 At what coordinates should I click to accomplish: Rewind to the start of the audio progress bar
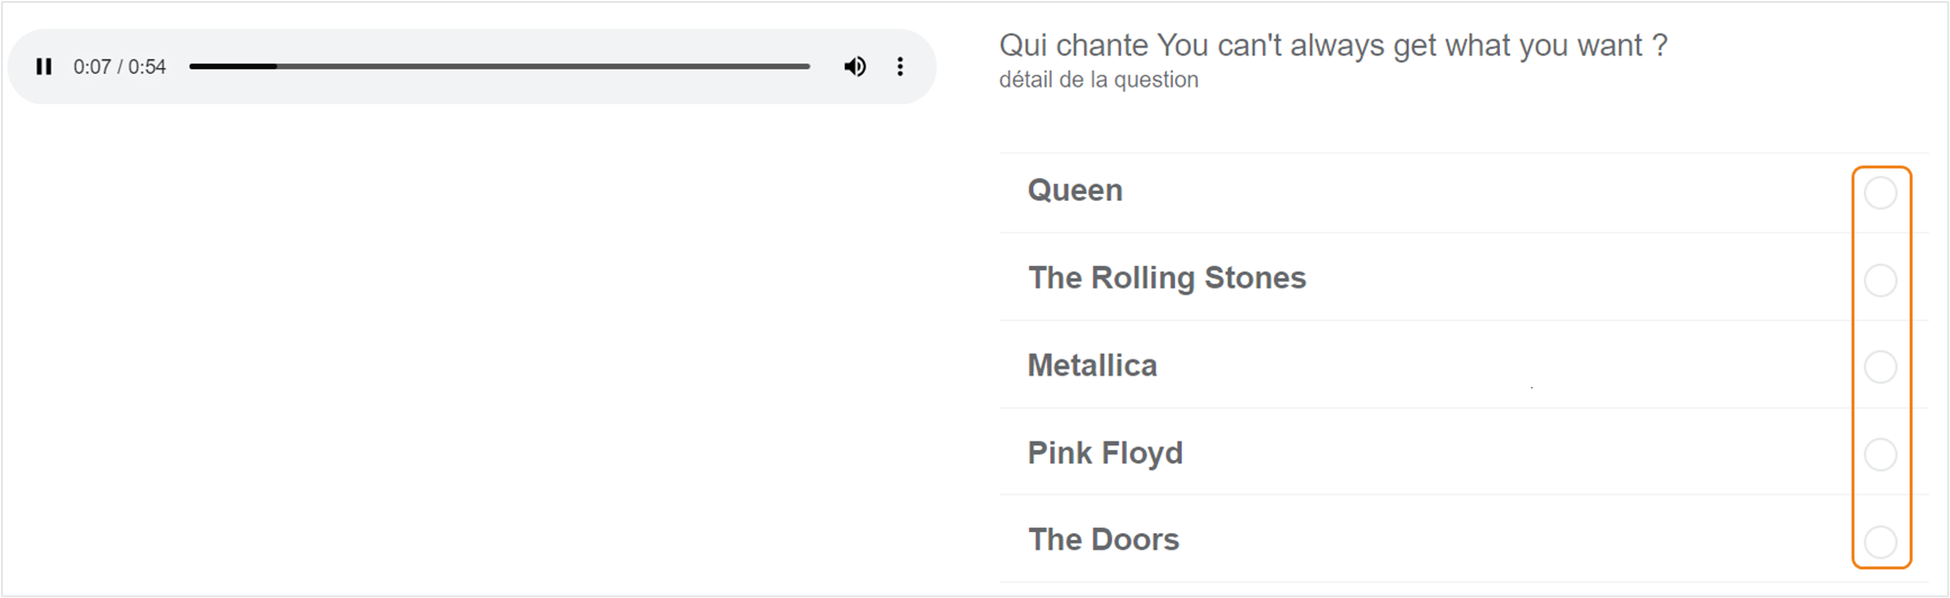click(191, 67)
